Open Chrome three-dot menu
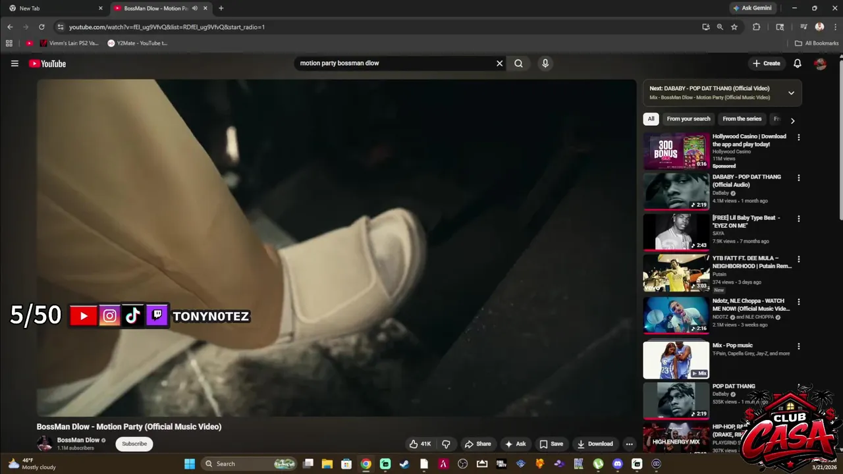The image size is (843, 474). (x=834, y=27)
